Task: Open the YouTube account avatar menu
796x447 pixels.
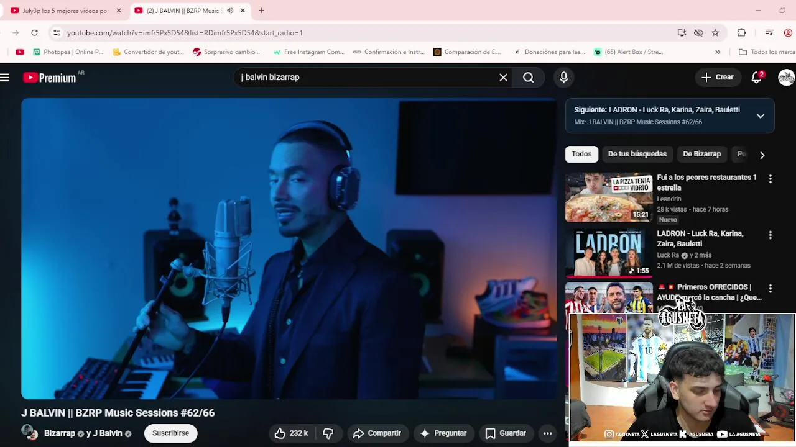Action: click(x=786, y=78)
